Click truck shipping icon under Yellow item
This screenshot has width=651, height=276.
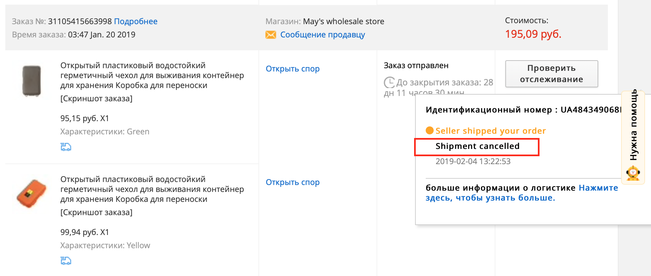[x=66, y=261]
